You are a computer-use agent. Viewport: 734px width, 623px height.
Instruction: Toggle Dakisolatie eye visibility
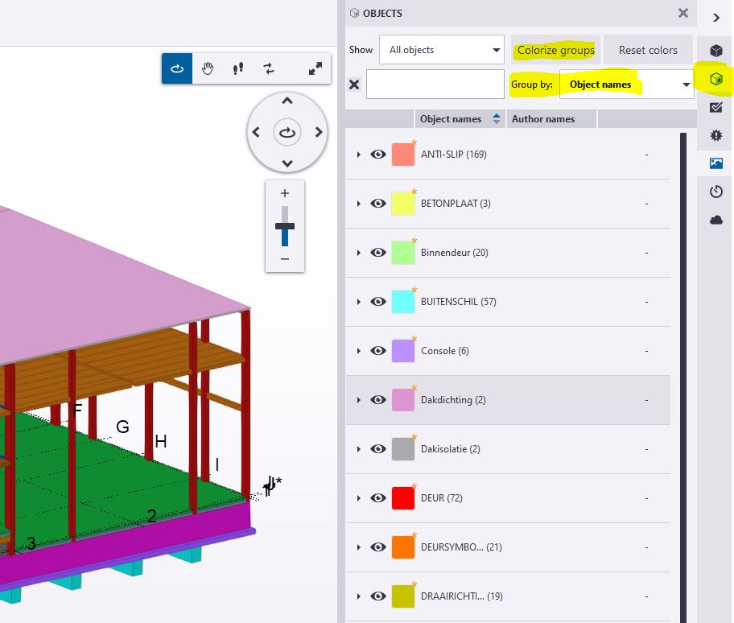(x=378, y=449)
